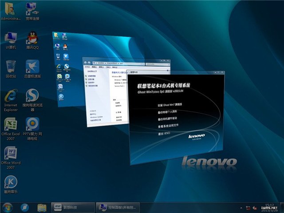Choose 查看系统说明文件 in Lenovo window
284x213 pixels.
tap(168, 126)
